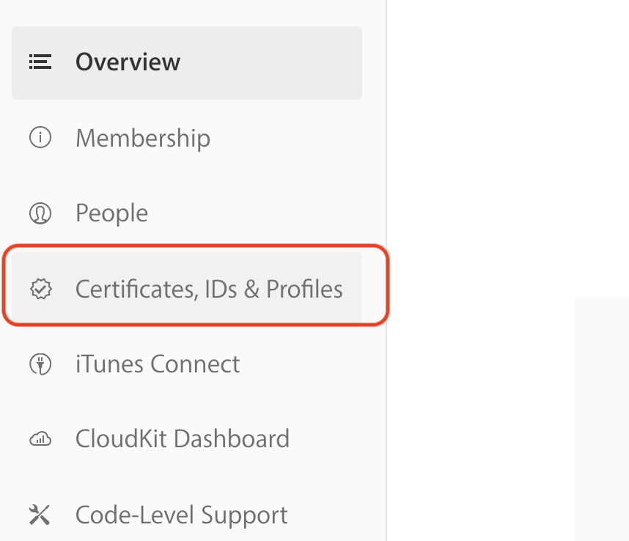The image size is (629, 541).
Task: Go to iTunes Connect
Action: coord(158,364)
